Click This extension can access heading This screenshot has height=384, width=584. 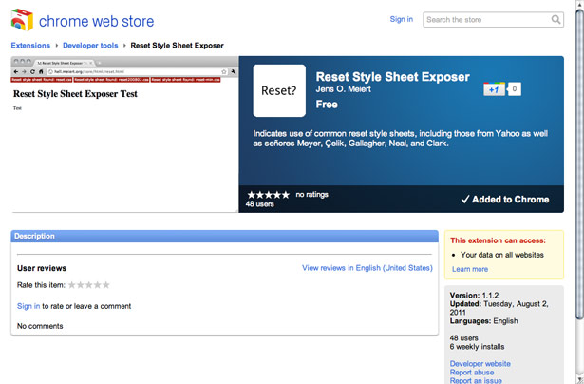coord(498,240)
